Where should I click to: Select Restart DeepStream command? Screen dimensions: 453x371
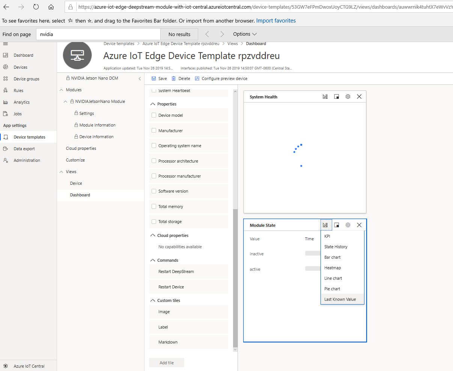(x=188, y=271)
